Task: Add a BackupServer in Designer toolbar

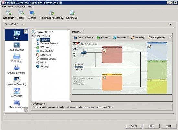Action: pyautogui.click(x=156, y=37)
